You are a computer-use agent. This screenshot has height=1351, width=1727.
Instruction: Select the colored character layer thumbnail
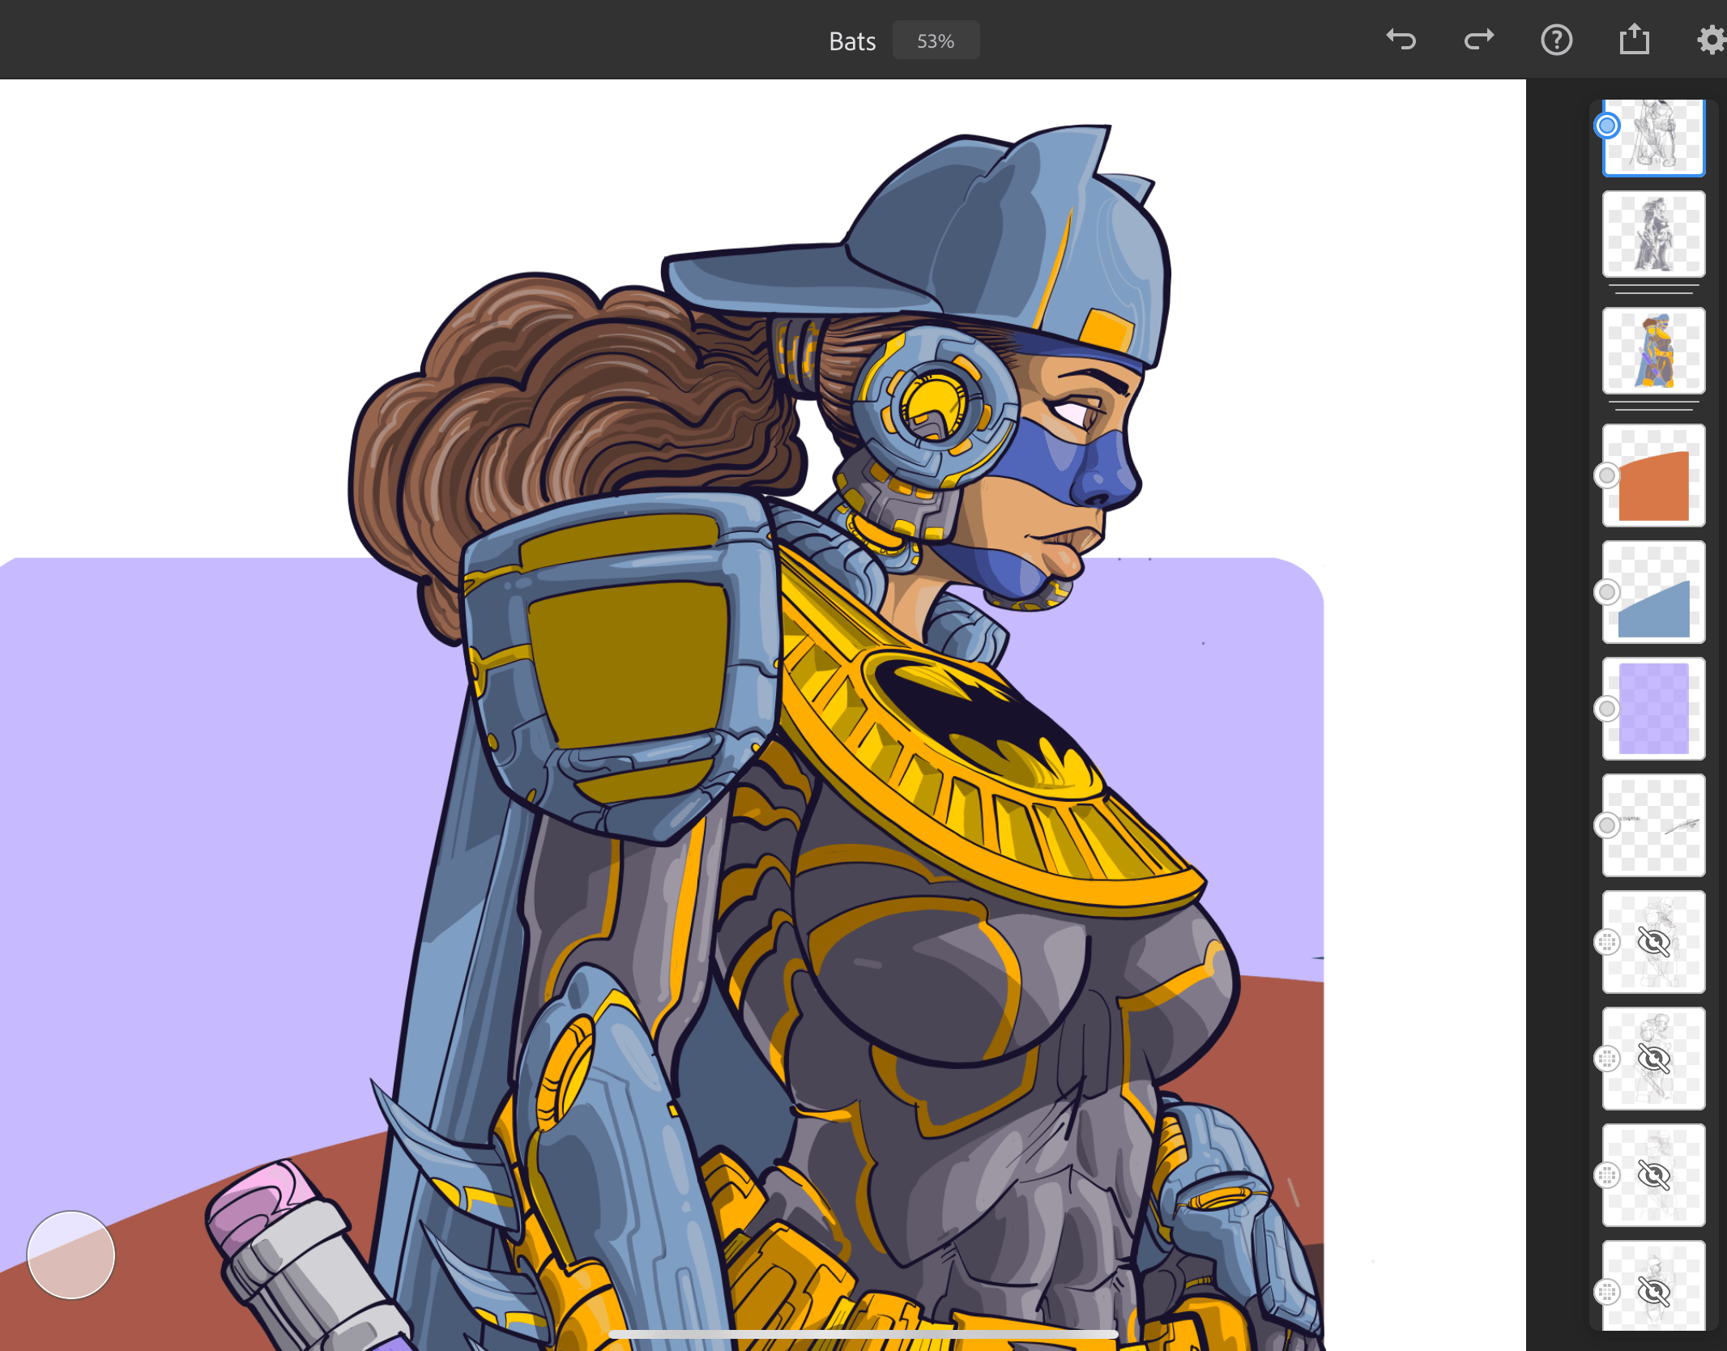(1654, 351)
